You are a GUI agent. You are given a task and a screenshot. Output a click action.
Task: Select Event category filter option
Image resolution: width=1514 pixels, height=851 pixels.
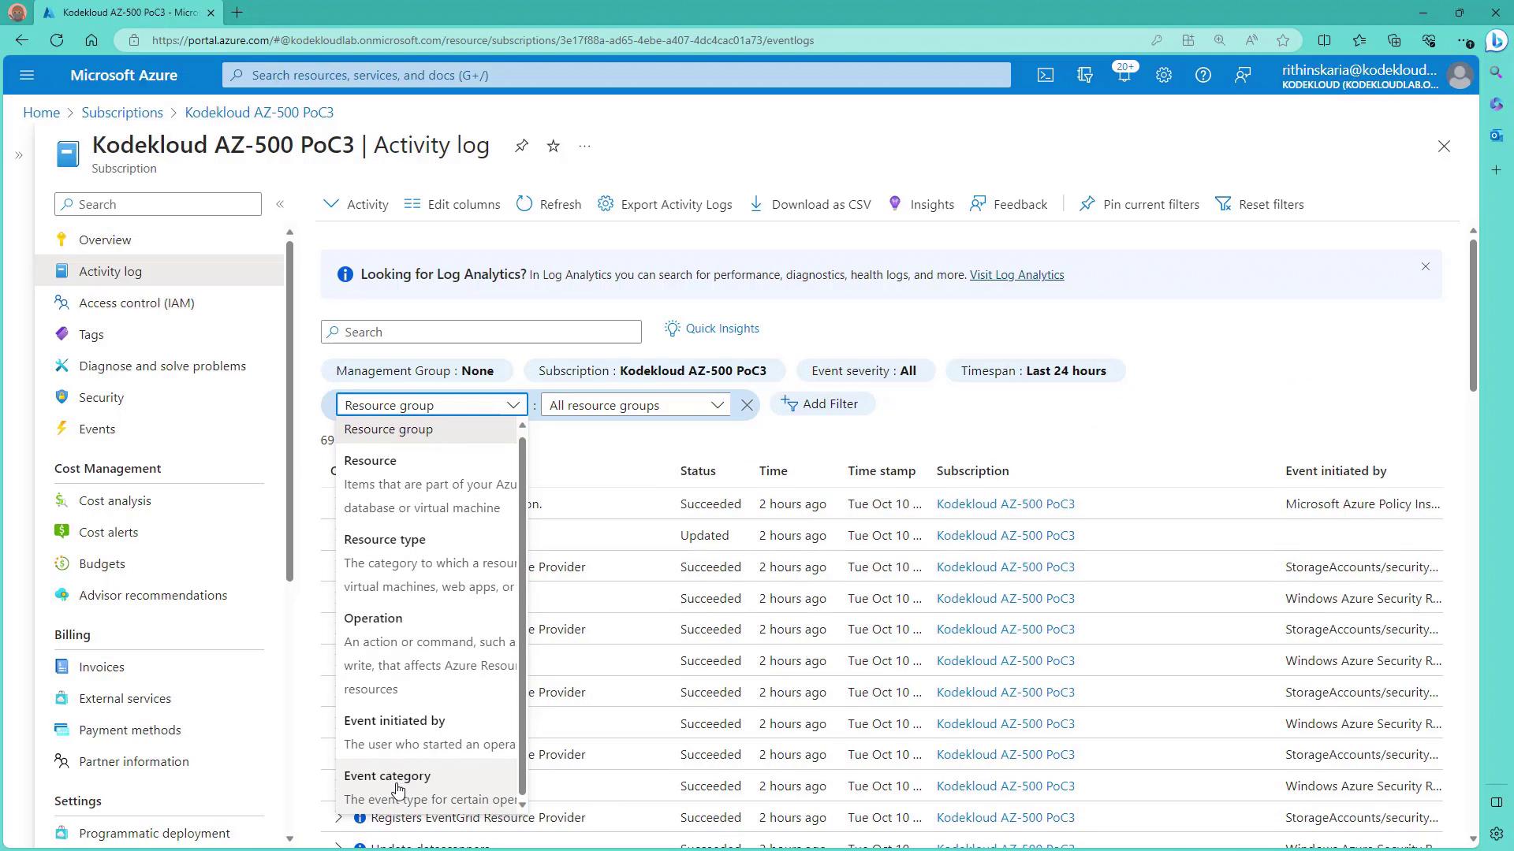click(x=387, y=776)
